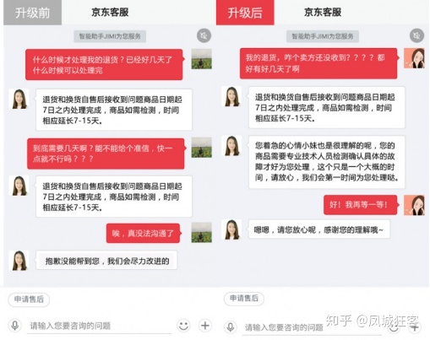The width and height of the screenshot is (430, 340).
Task: Select the 升级前 tab label
Action: [x=32, y=13]
